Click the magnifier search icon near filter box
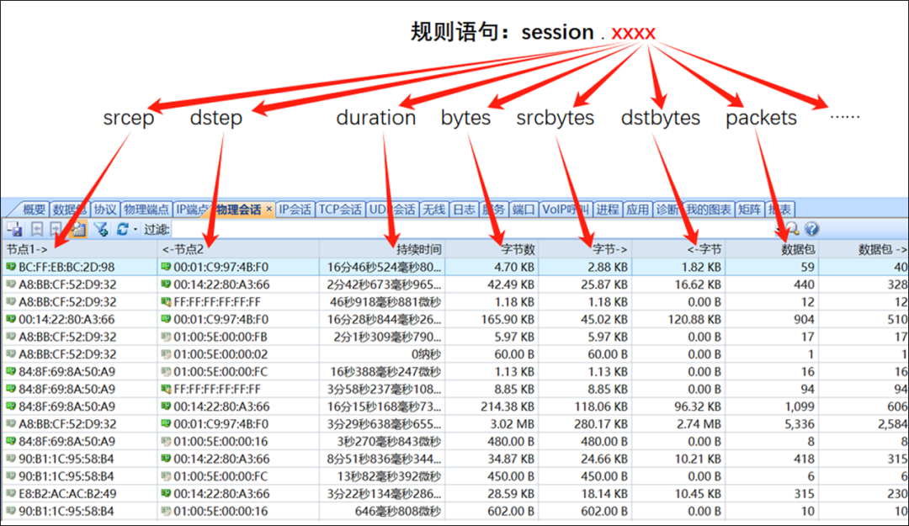This screenshot has width=909, height=526. (x=791, y=229)
